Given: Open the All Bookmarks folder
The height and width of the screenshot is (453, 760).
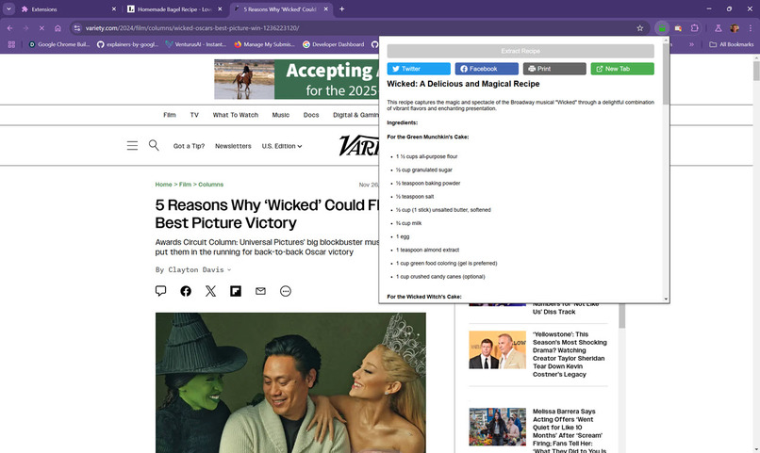Looking at the screenshot, I should click(732, 44).
